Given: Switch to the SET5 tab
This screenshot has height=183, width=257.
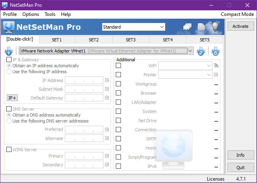Looking at the screenshot, I should coord(204,40).
